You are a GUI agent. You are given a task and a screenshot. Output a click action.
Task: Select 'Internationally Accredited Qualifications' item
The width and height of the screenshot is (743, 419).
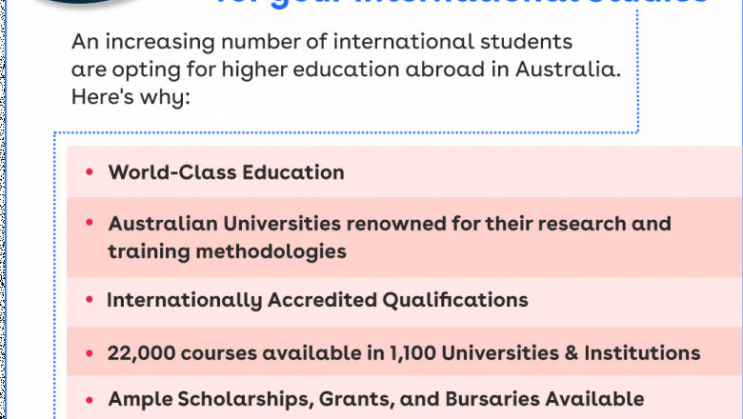[317, 300]
